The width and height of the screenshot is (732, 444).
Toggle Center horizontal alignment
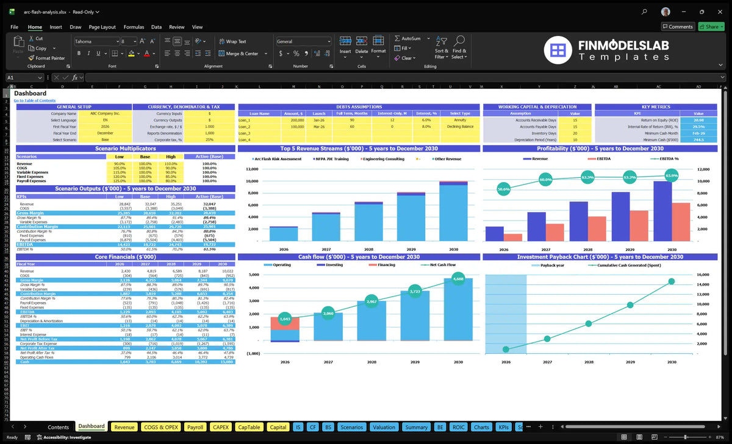coord(177,54)
